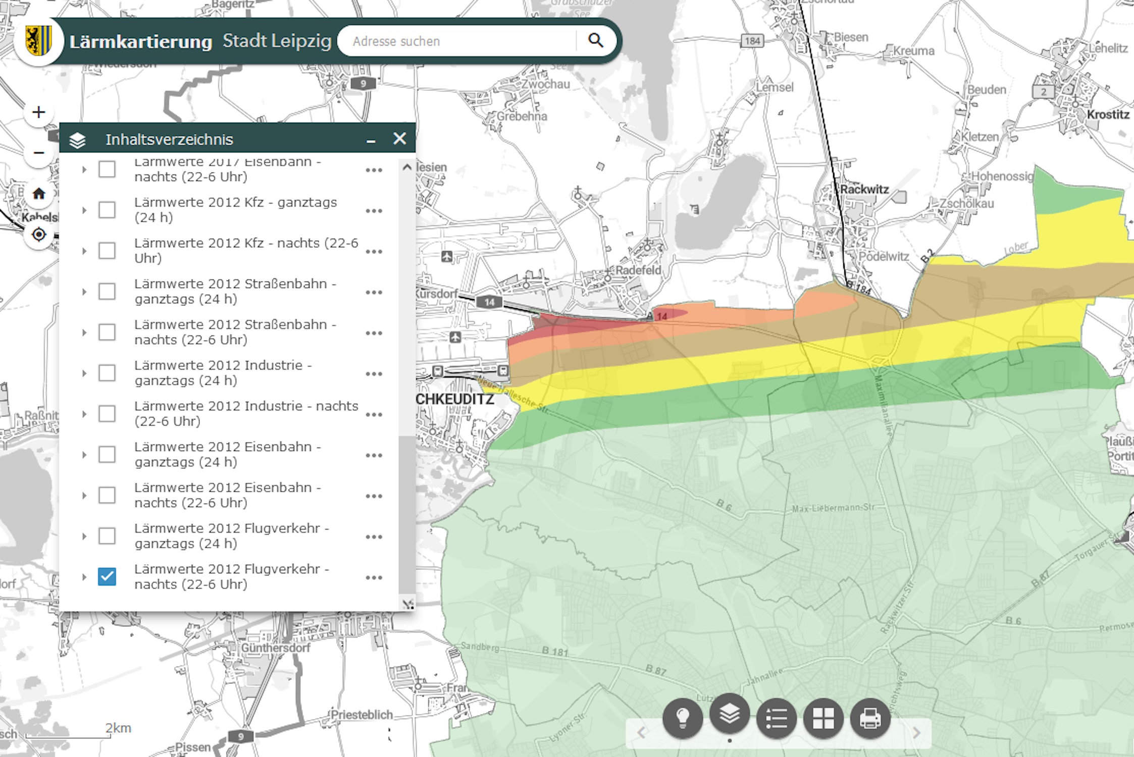Open options menu for Kfz nachts layer

(x=374, y=251)
